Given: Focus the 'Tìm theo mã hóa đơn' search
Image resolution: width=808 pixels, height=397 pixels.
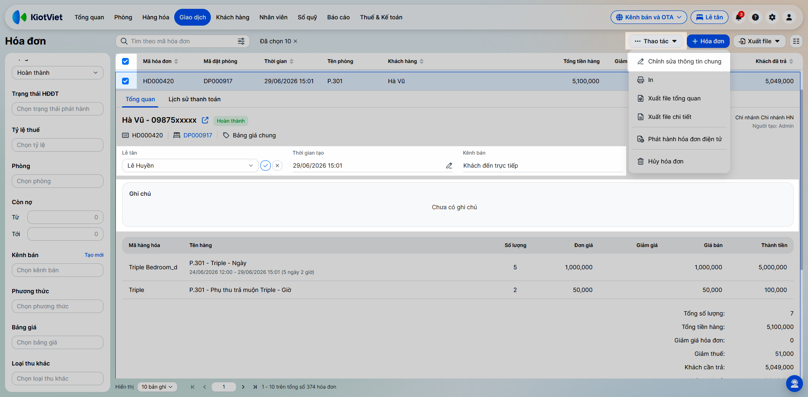Looking at the screenshot, I should point(183,41).
